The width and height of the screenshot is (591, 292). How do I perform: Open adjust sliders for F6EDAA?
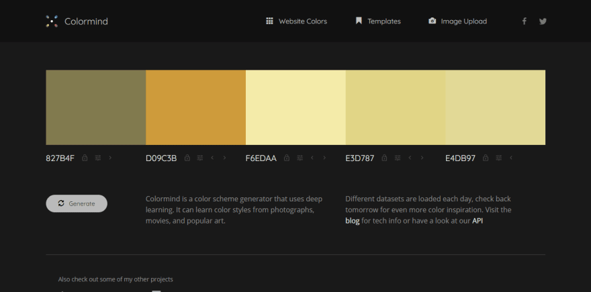click(x=300, y=158)
